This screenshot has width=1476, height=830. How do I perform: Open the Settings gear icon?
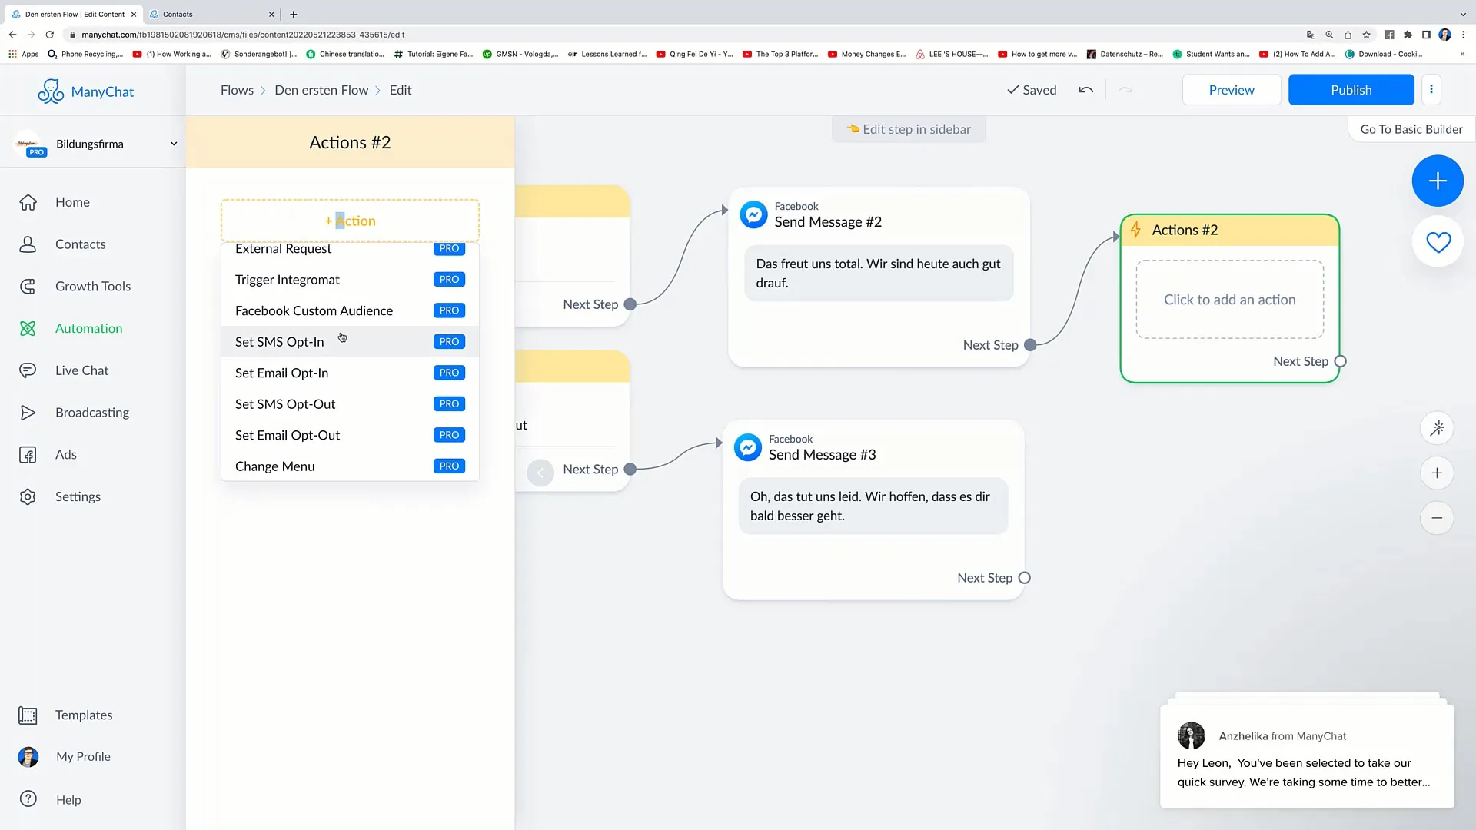(x=28, y=496)
